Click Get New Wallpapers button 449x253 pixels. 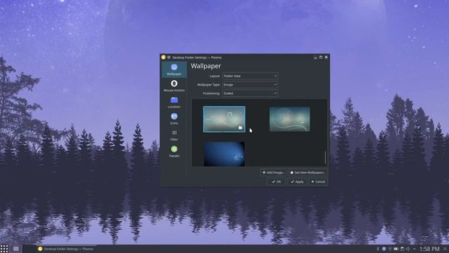(308, 173)
